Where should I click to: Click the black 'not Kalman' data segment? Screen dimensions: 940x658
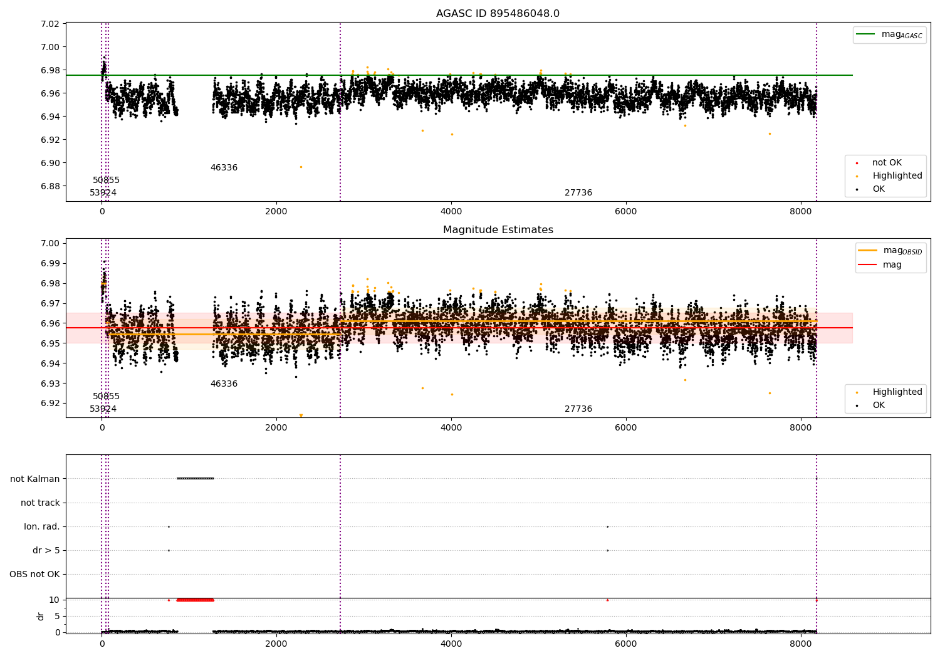click(x=195, y=479)
